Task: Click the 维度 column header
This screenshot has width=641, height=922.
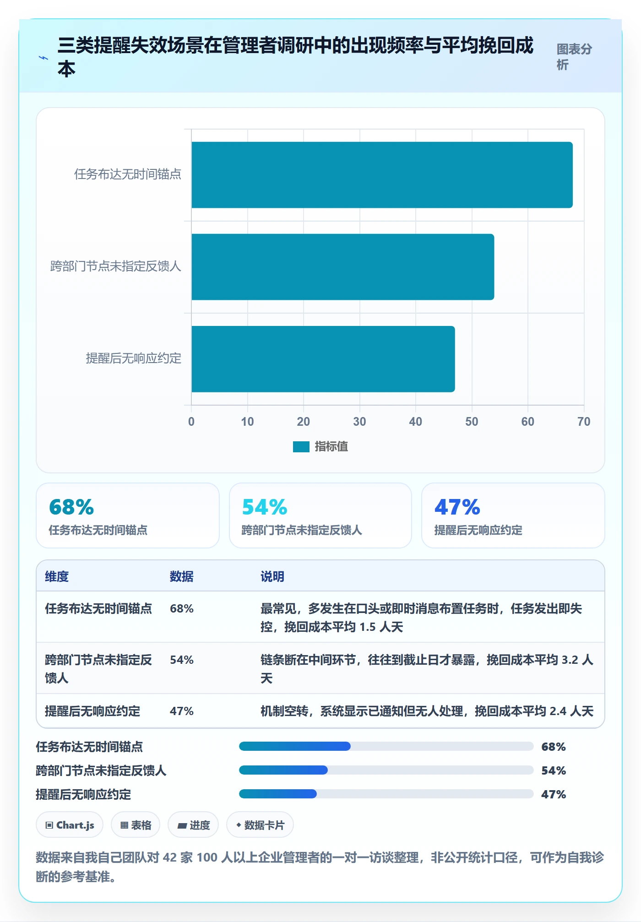Action: (x=57, y=576)
